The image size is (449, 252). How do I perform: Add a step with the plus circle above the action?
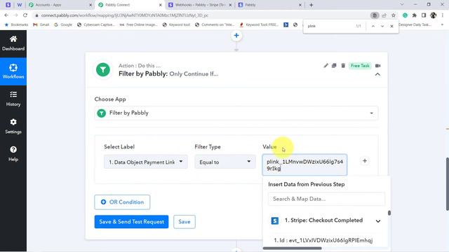click(236, 36)
